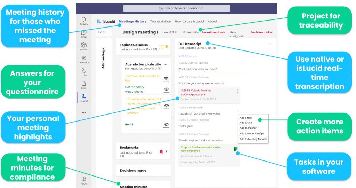Select the Salary expectations bookmarked entry
Image resolution: width=356 pixels, height=188 pixels.
[x=209, y=95]
